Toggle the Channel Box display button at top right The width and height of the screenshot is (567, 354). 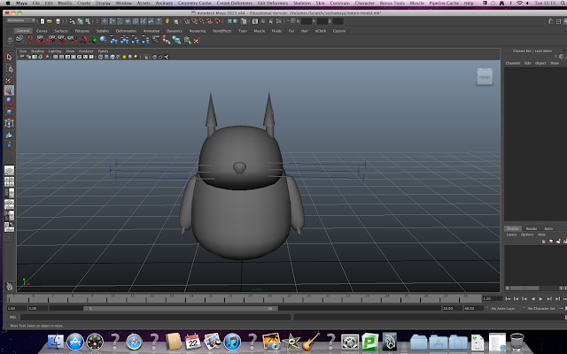(x=565, y=21)
